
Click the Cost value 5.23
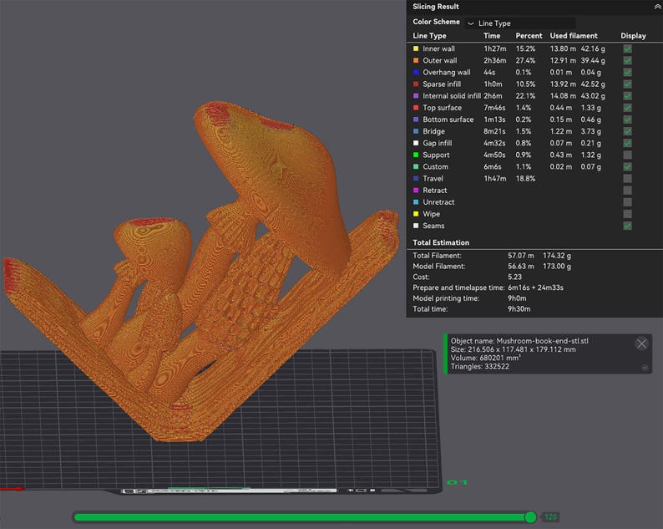pyautogui.click(x=514, y=277)
